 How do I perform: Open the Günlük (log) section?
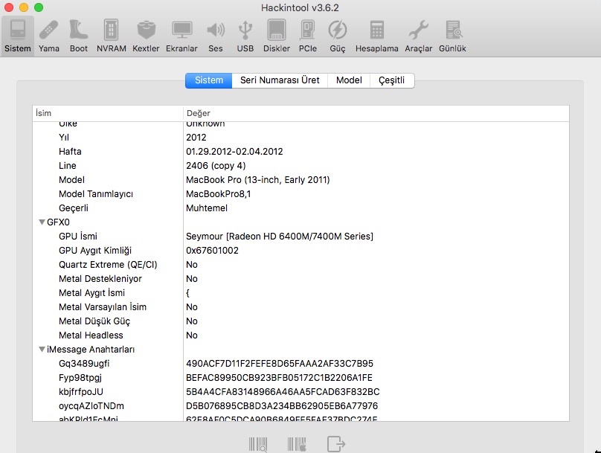coord(453,36)
